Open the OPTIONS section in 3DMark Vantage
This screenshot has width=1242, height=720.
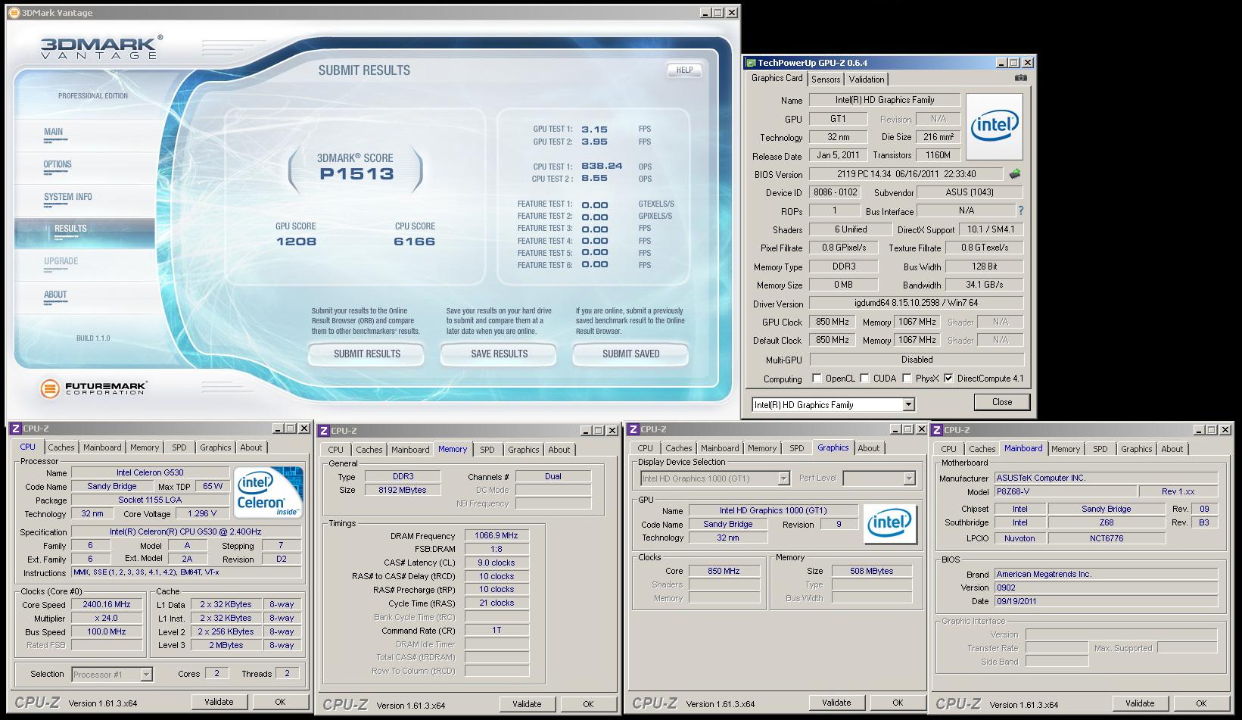tap(58, 164)
